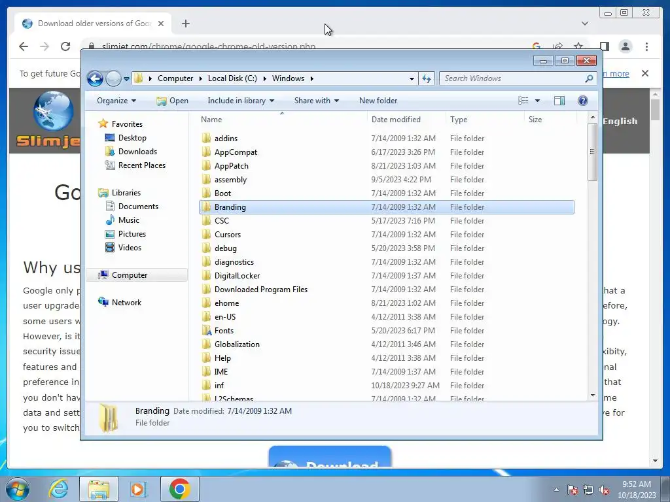This screenshot has width=670, height=502.
Task: Click Local Disk (C:) breadcrumb
Action: click(232, 78)
